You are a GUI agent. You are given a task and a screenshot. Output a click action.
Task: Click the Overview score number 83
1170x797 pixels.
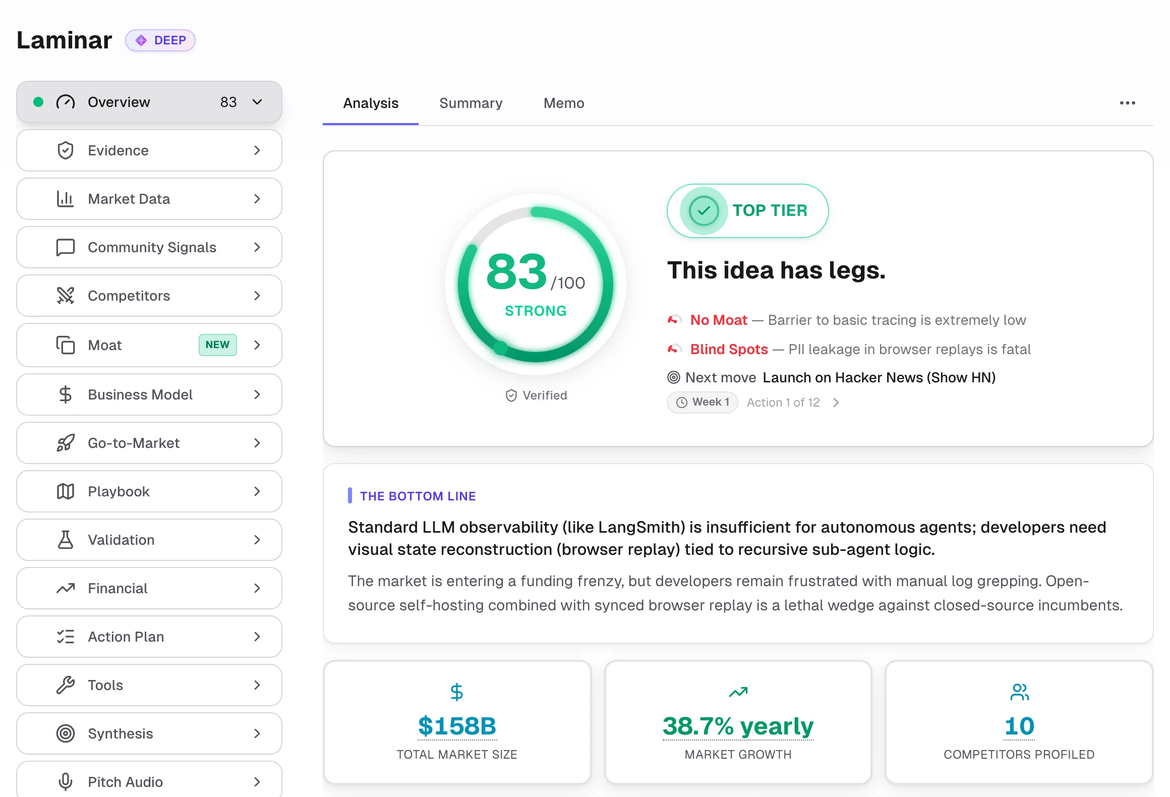[228, 102]
